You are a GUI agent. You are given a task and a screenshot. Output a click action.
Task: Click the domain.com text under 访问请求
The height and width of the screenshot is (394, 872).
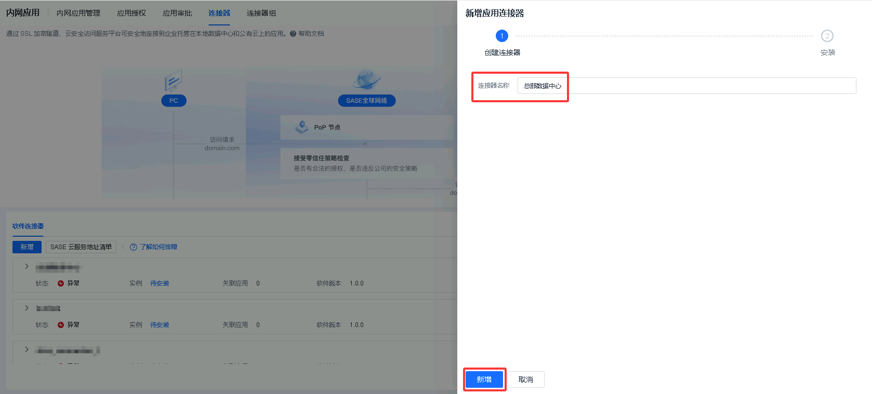(222, 148)
